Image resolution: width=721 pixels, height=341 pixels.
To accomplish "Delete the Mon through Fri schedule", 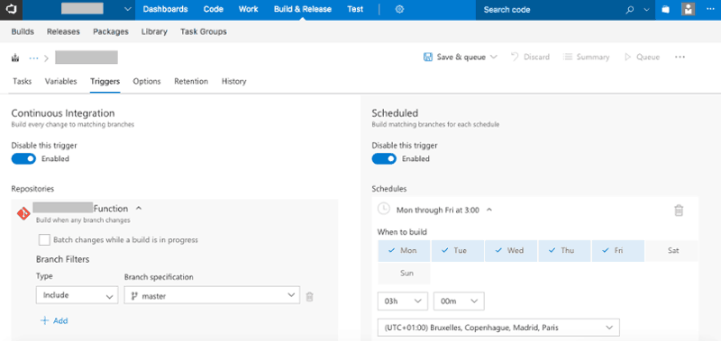I will point(679,211).
